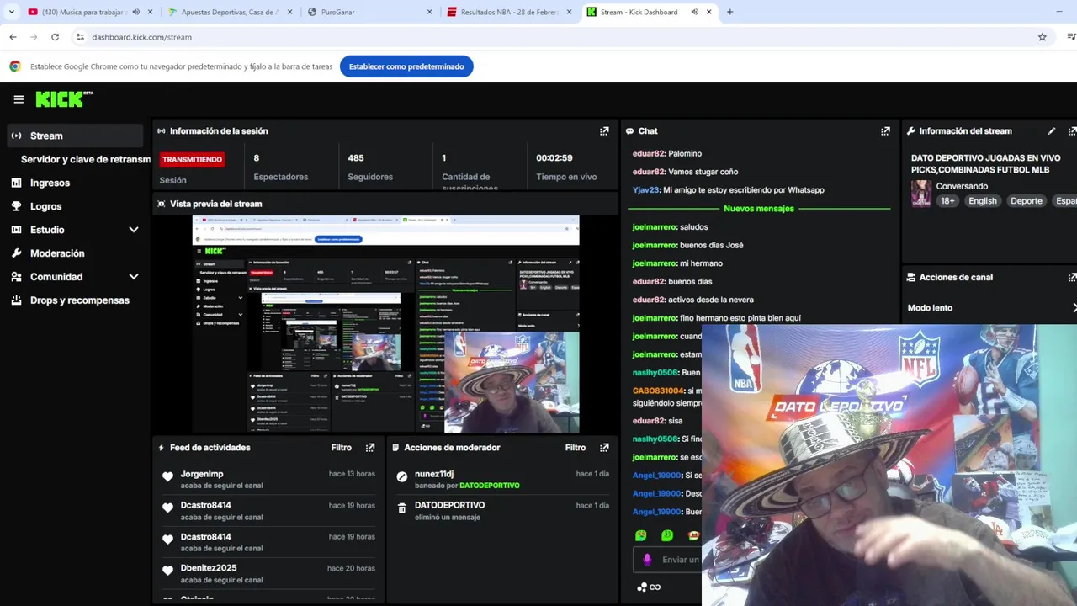The height and width of the screenshot is (606, 1077).
Task: Click the Moderación wrench icon
Action: point(16,253)
